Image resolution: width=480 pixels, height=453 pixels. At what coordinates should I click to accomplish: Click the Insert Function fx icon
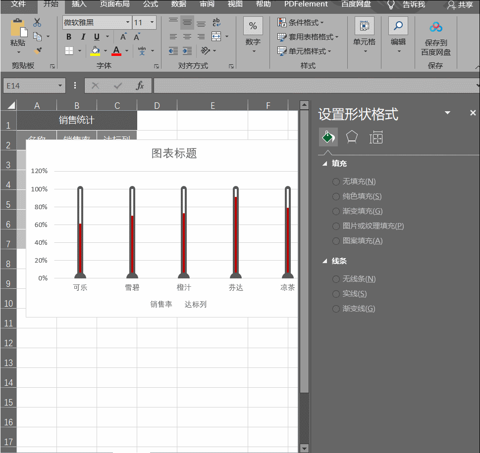pos(140,86)
